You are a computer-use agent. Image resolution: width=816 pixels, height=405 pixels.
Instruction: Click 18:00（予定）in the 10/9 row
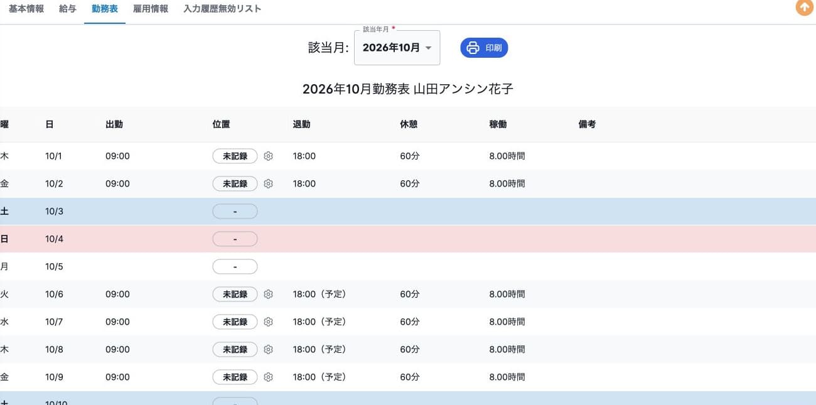click(x=319, y=377)
